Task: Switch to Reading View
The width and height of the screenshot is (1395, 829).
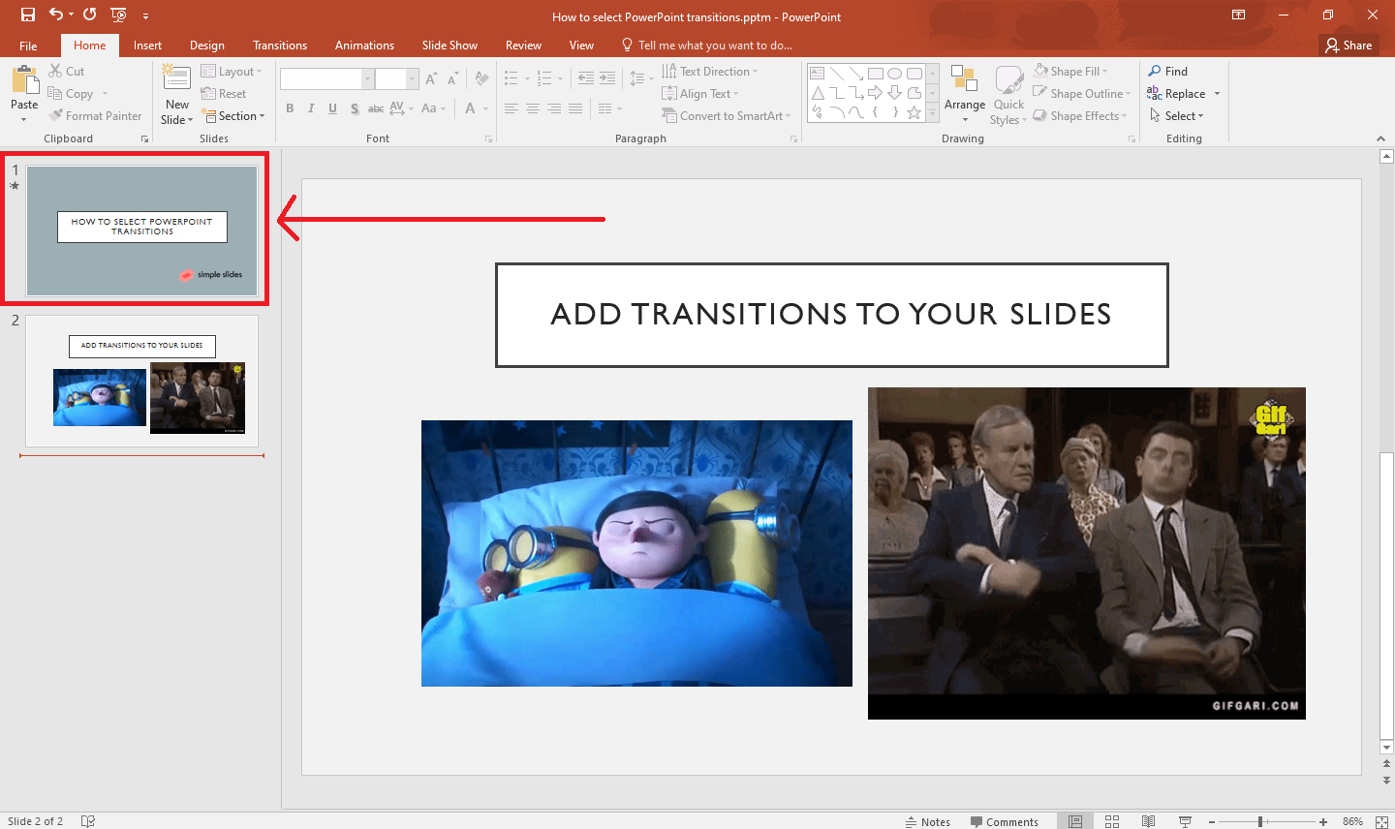Action: click(1149, 820)
